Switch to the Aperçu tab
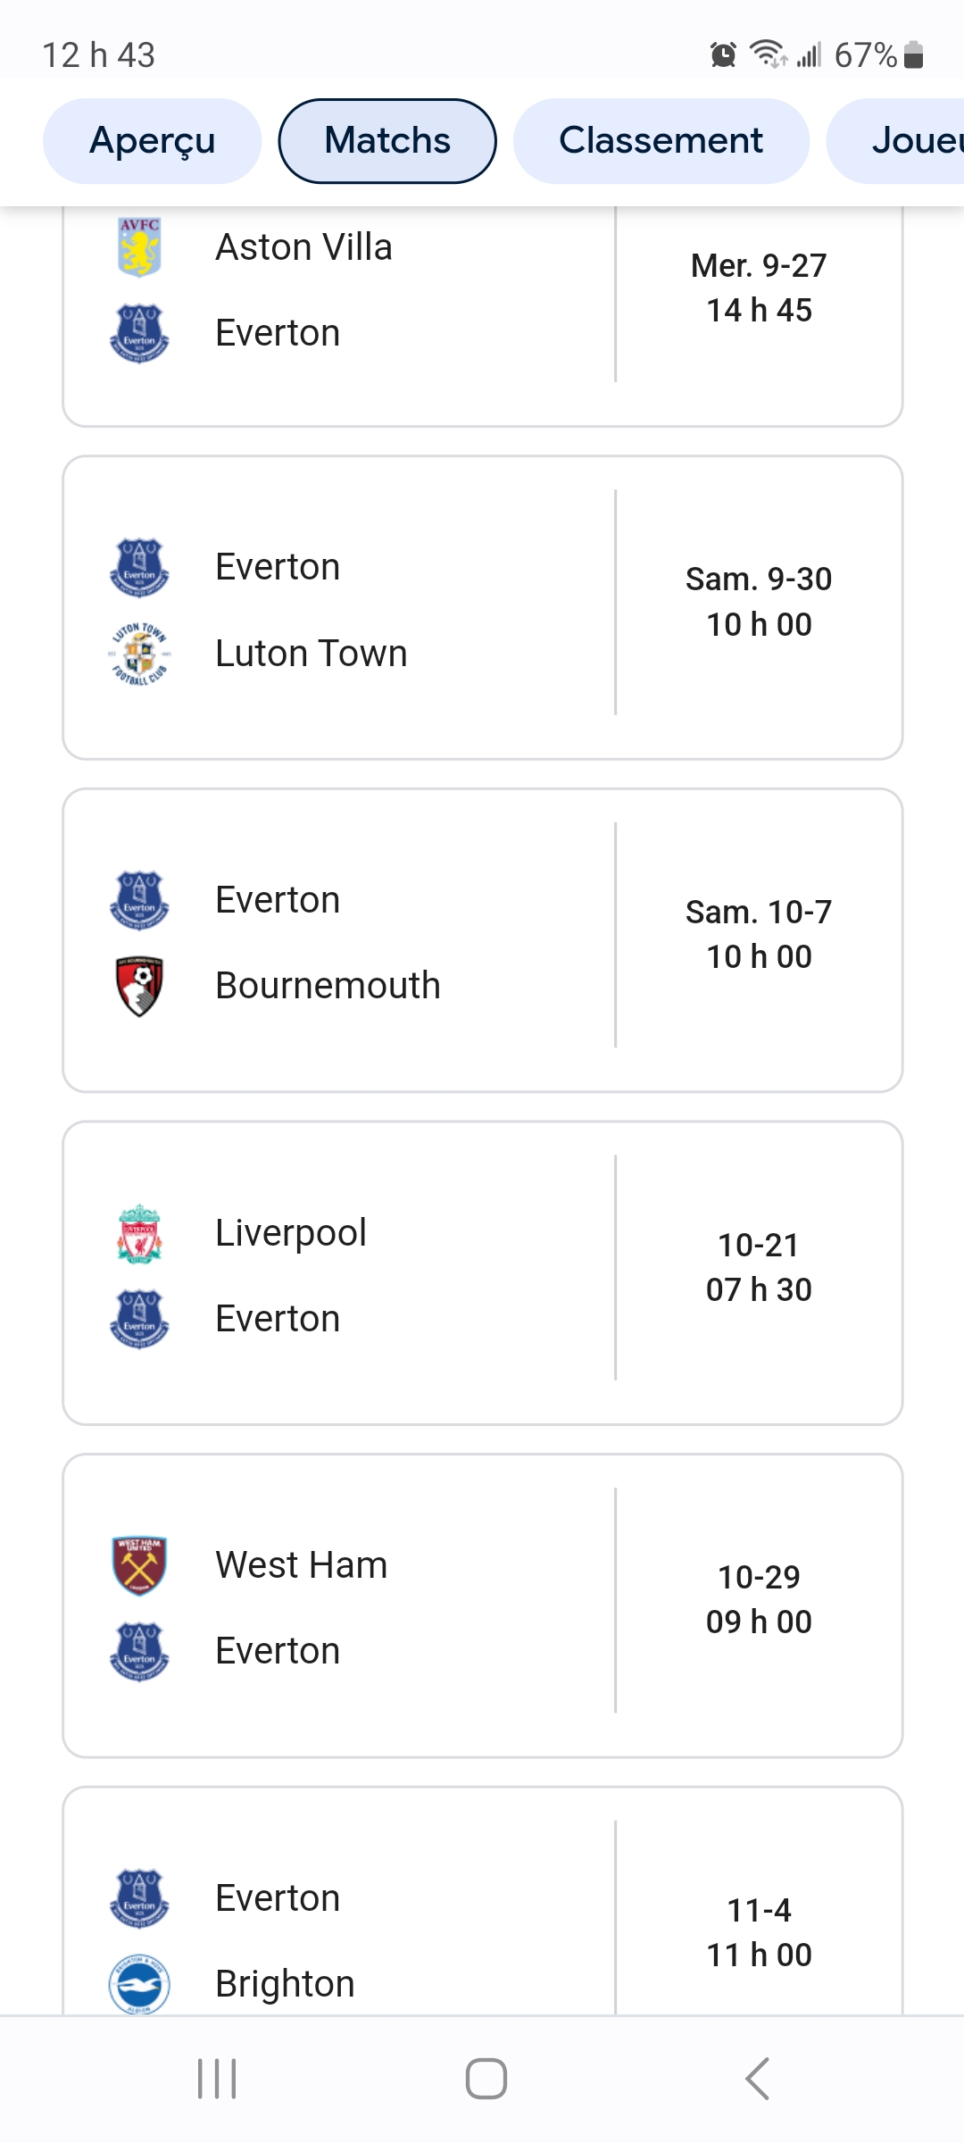The image size is (964, 2143). point(153,141)
